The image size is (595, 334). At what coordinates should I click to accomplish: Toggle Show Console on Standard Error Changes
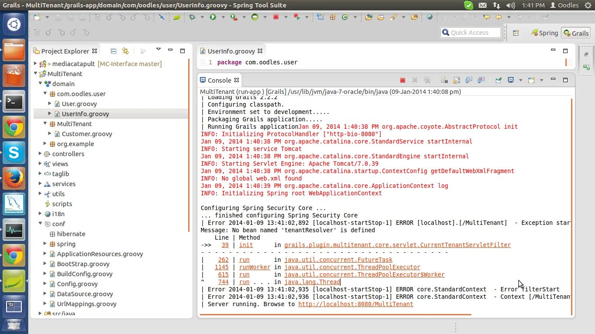tap(481, 80)
